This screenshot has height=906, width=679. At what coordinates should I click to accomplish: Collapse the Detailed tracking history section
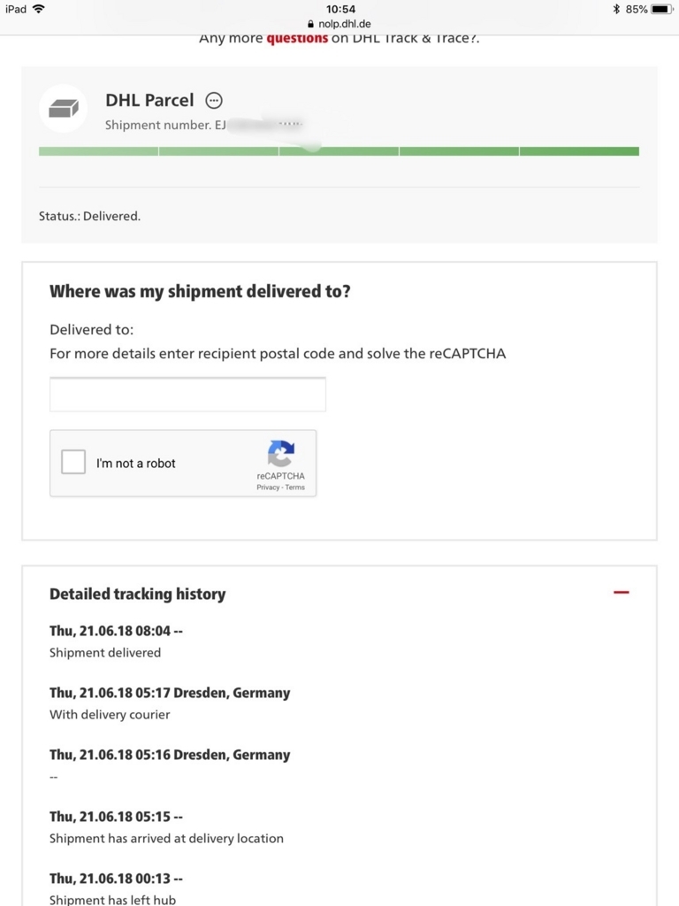point(622,592)
